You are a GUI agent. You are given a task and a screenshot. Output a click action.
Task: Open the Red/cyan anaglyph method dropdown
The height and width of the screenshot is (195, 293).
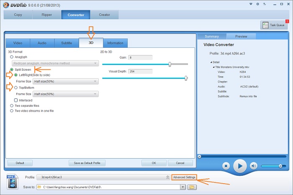(x=55, y=63)
